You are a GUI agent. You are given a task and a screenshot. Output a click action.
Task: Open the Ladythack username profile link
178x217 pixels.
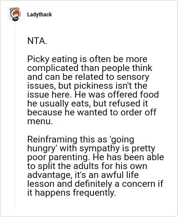tap(40, 15)
